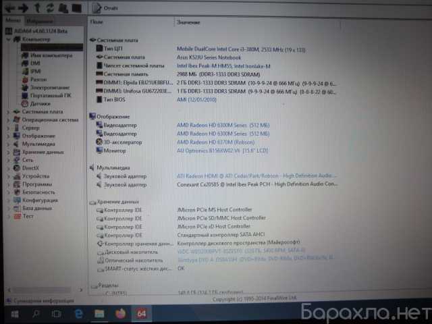Open the WDC disk drive link
The image size is (432, 324).
click(x=242, y=251)
